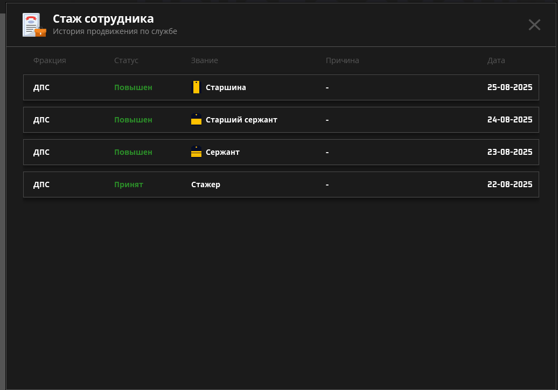
Task: Click the Стаж сотрудника title
Action: point(103,18)
